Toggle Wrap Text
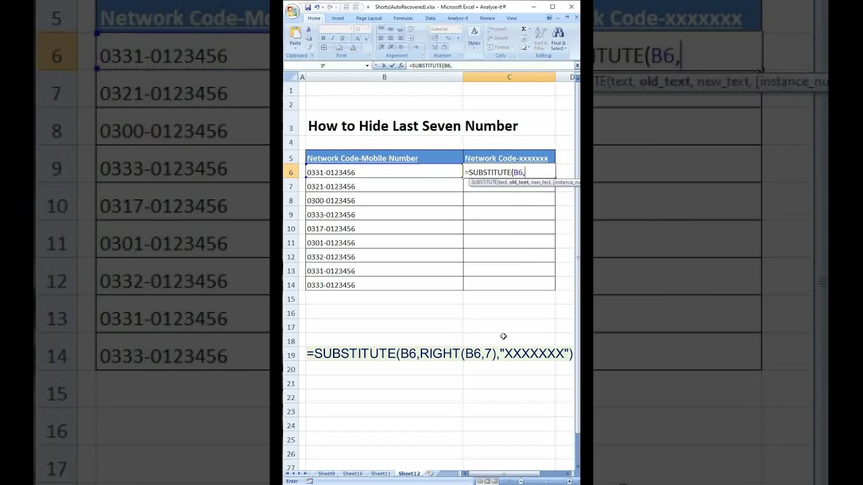Screen dimensions: 863x485 point(411,29)
